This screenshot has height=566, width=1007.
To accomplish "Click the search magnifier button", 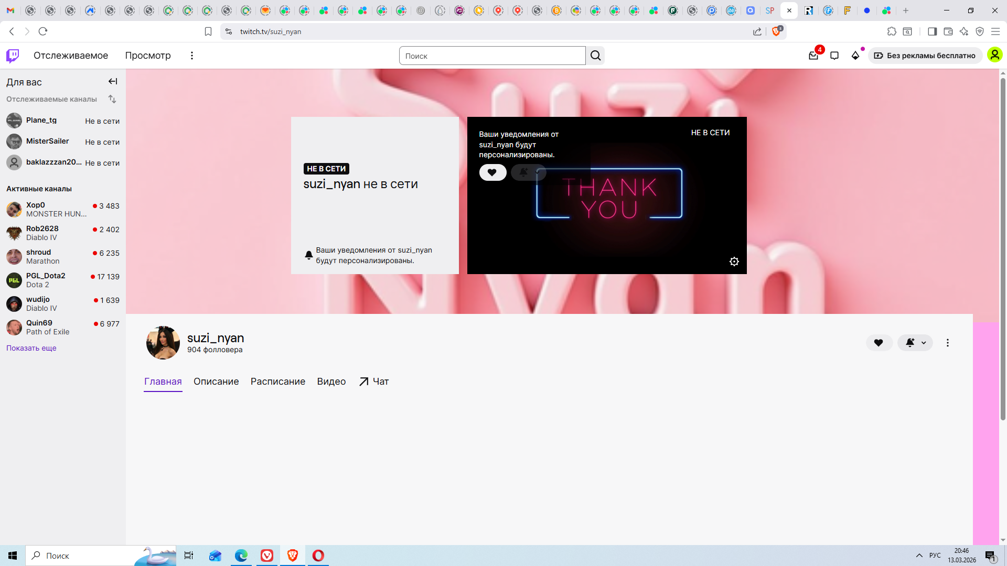I will point(595,56).
